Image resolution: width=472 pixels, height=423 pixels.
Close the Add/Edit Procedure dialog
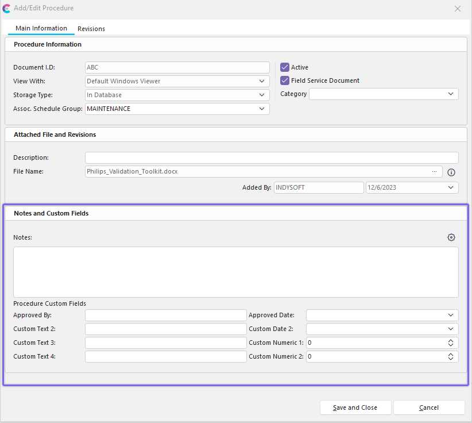tap(458, 9)
